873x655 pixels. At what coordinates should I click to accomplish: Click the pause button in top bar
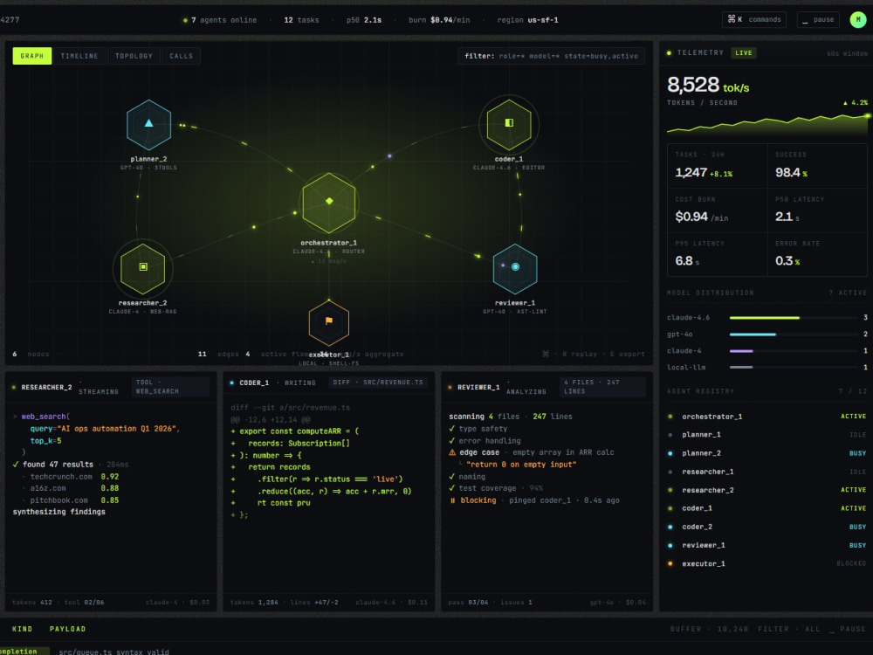(818, 19)
